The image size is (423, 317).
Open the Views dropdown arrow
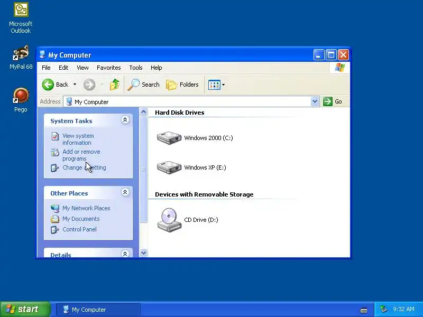click(223, 85)
